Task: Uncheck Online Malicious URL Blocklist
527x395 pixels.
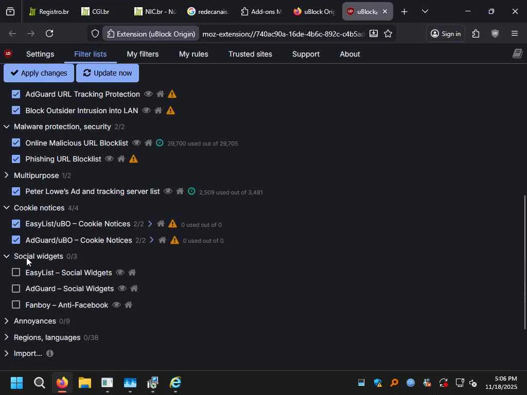Action: pyautogui.click(x=16, y=143)
